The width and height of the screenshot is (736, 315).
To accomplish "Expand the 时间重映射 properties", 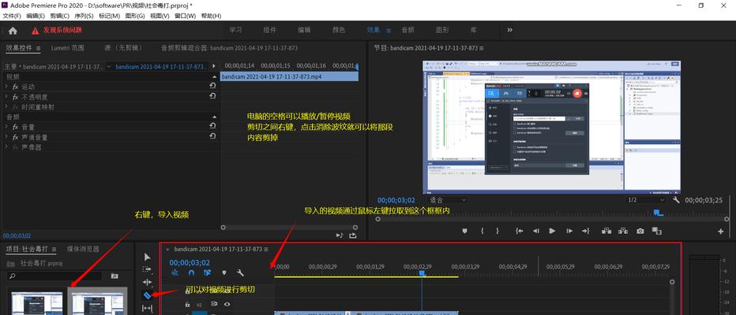I will click(x=6, y=107).
